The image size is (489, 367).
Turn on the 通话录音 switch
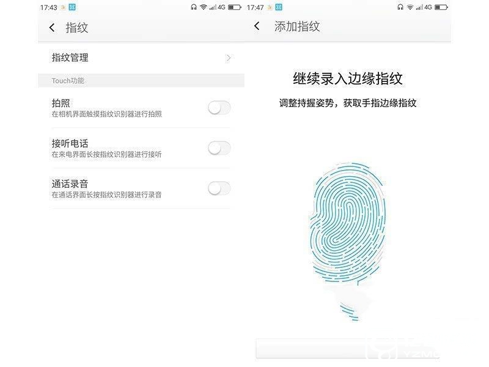point(219,188)
